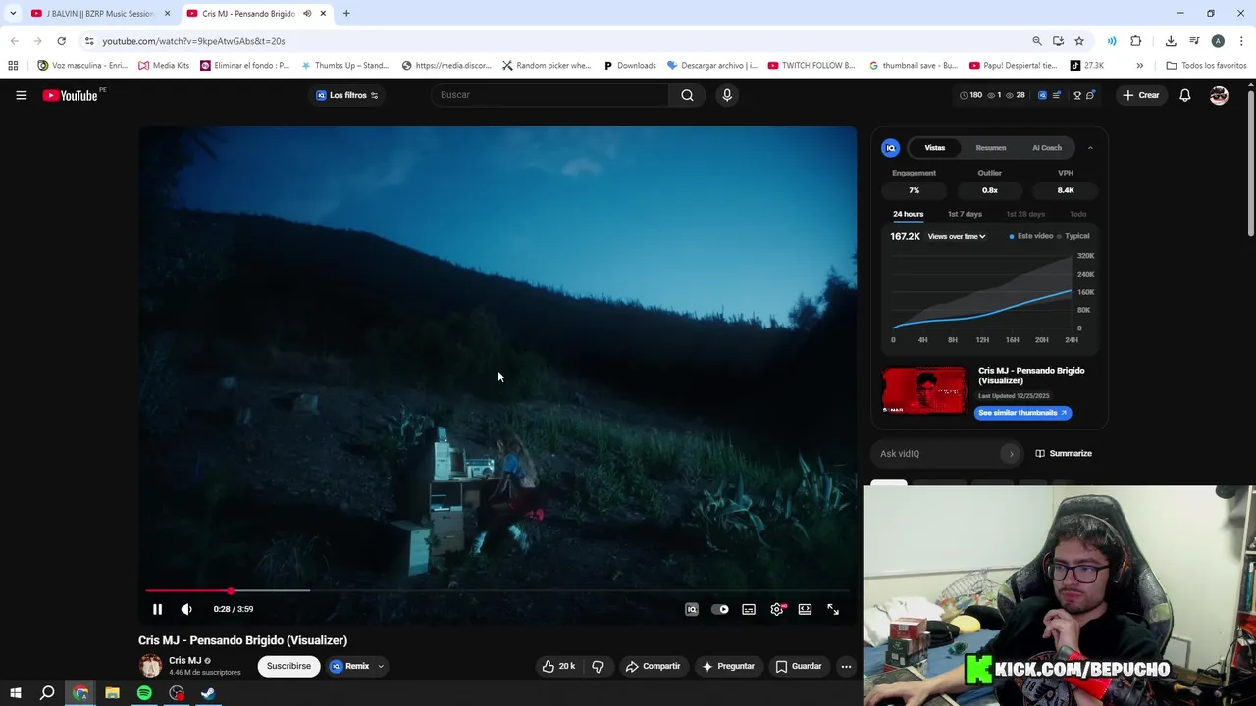Toggle Typical chart legend

[x=1073, y=236]
